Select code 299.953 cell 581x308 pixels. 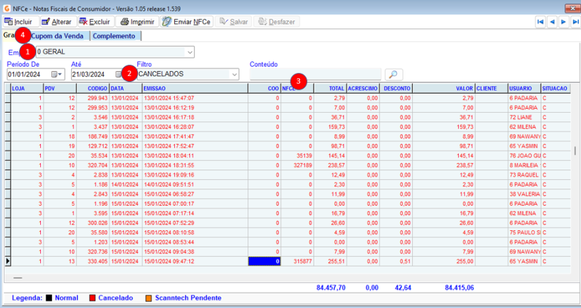click(x=93, y=108)
